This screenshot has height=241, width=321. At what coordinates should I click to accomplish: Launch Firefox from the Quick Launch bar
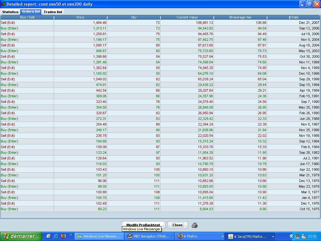click(x=64, y=236)
